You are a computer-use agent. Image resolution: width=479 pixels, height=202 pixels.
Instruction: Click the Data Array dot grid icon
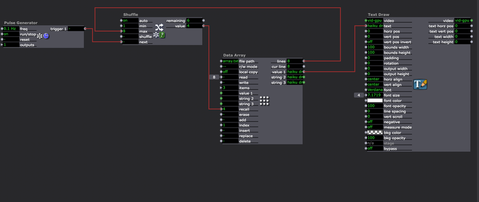(264, 100)
